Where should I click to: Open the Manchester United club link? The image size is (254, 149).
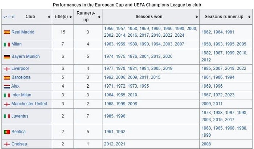(29, 104)
